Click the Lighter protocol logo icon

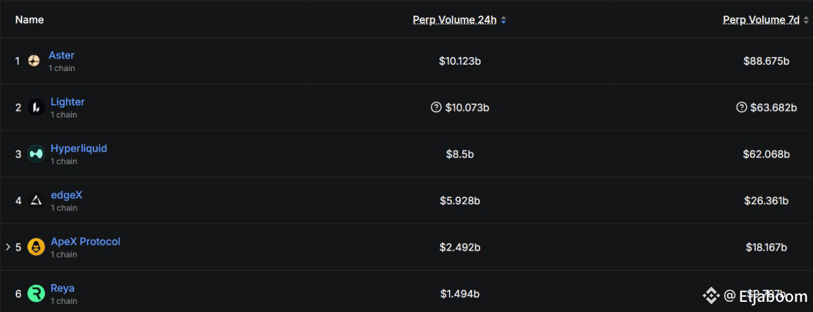click(x=36, y=107)
